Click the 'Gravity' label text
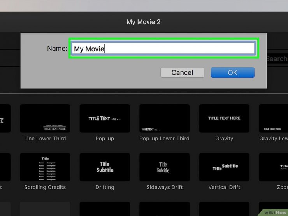288x216 pixels. click(224, 139)
